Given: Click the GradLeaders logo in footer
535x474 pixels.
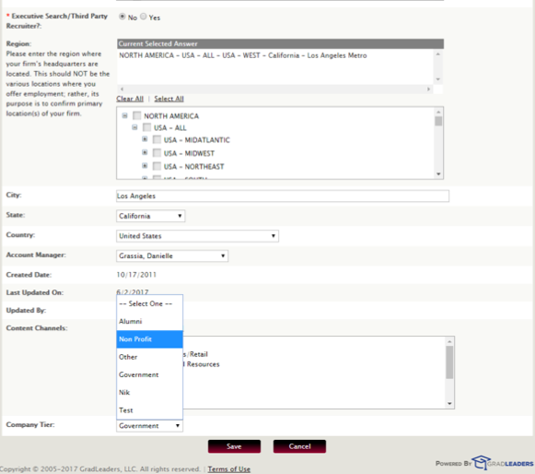Looking at the screenshot, I should 502,463.
